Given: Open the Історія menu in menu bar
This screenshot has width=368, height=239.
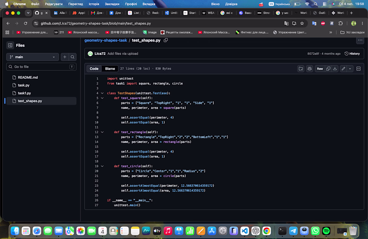Looking at the screenshot, I should [x=94, y=4].
